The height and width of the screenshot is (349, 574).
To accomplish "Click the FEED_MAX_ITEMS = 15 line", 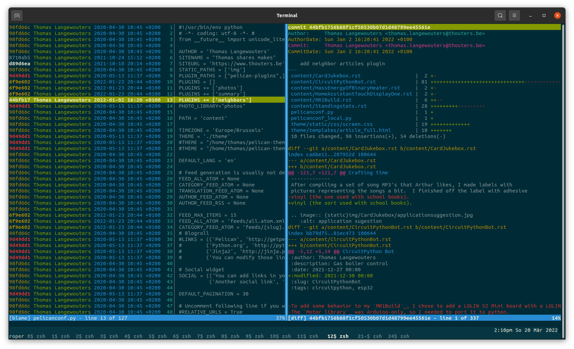I will click(x=208, y=215).
